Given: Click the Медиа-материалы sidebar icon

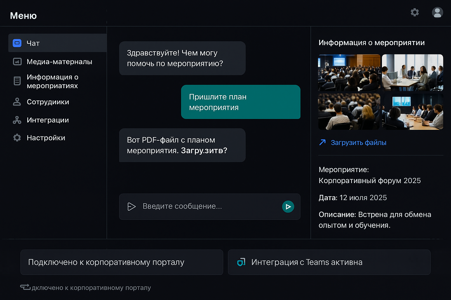Looking at the screenshot, I should (17, 62).
